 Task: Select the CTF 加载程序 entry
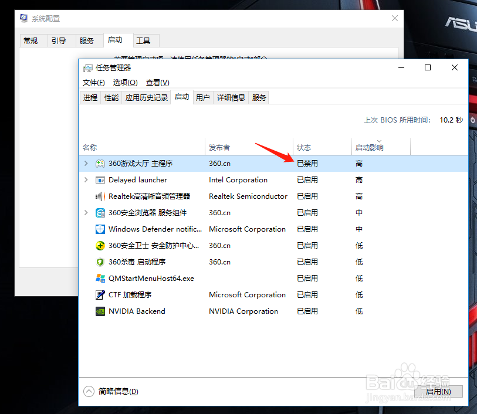click(273, 295)
